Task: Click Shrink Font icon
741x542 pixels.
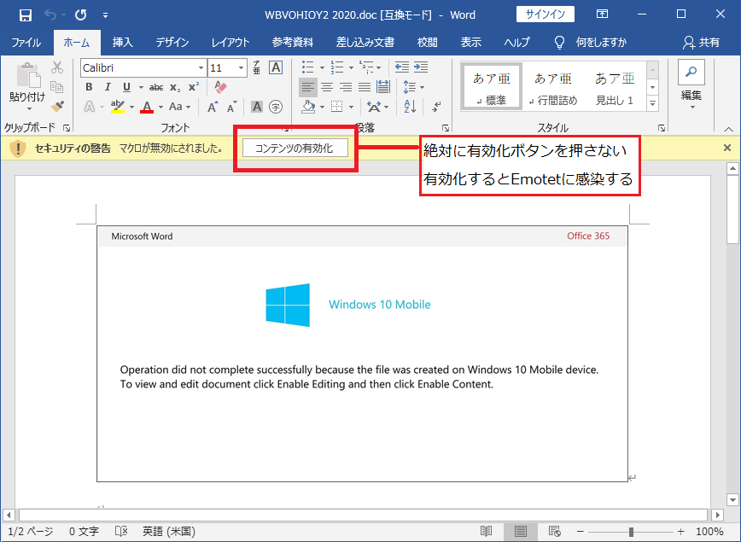Action: (x=231, y=108)
